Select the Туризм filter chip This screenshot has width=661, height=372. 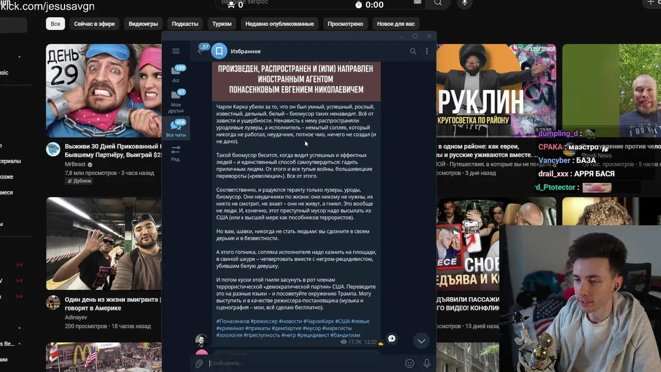tap(222, 24)
